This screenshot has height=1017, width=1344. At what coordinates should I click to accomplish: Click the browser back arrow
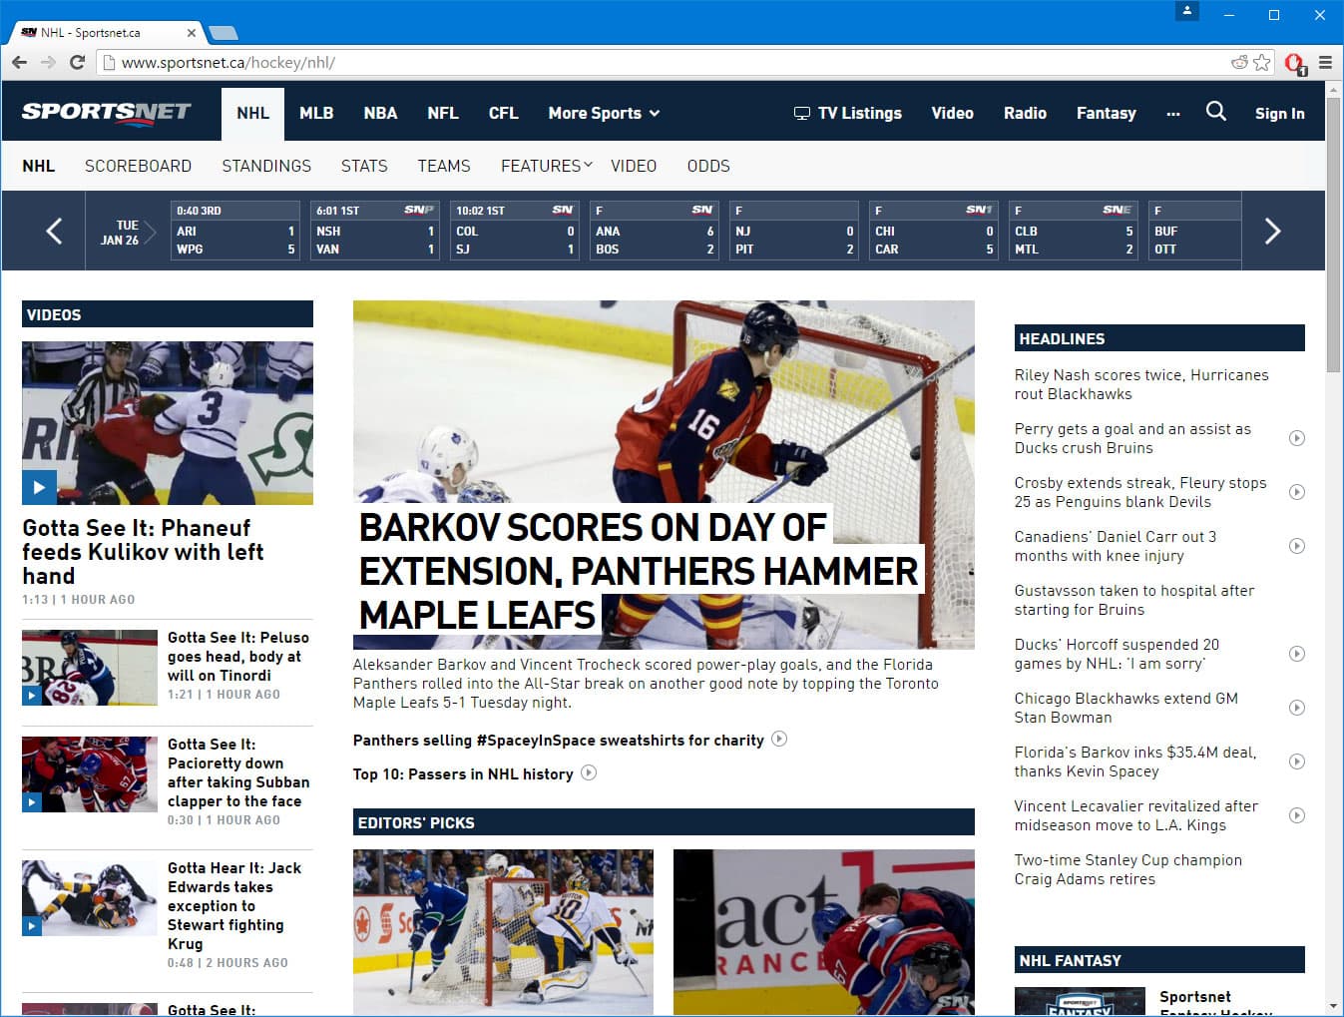[20, 62]
